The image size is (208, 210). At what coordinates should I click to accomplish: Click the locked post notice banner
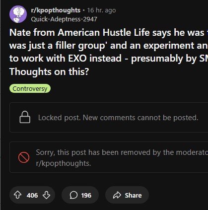pyautogui.click(x=109, y=117)
